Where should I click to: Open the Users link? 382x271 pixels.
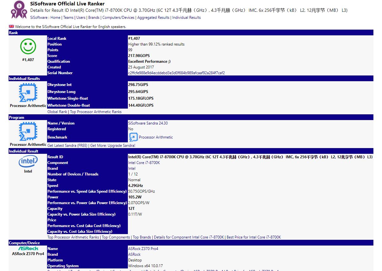81,18
